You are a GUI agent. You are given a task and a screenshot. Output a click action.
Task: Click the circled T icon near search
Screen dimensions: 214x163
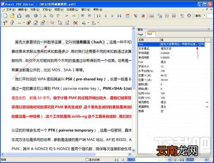tap(189, 15)
